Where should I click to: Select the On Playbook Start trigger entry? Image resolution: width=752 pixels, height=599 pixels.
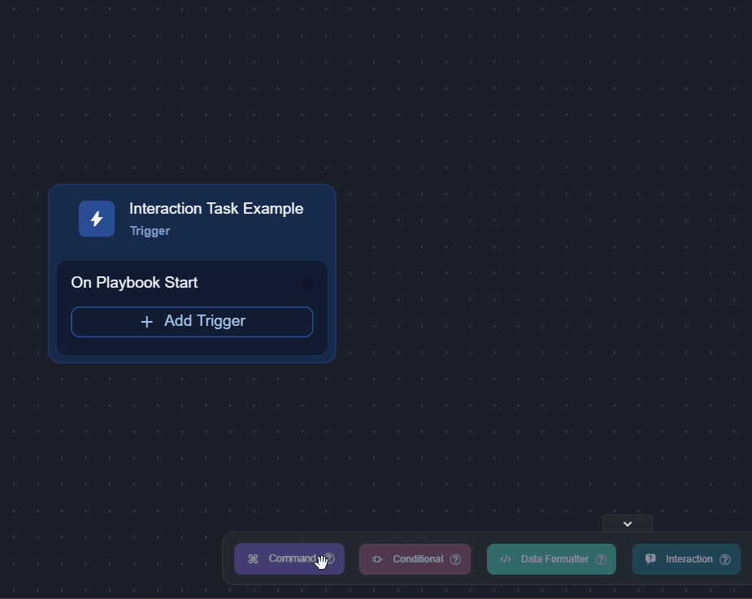coord(134,283)
